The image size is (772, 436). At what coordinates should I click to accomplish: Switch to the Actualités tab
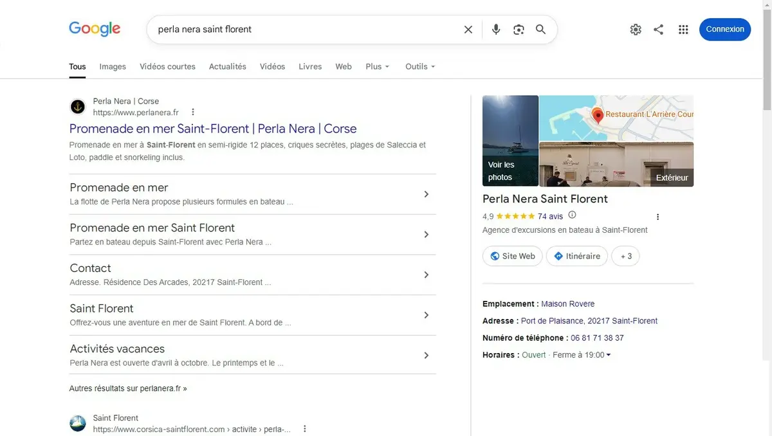(x=228, y=66)
